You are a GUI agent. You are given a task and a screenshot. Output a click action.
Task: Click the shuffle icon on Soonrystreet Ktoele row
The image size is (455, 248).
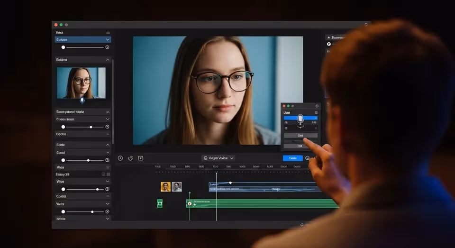click(108, 112)
